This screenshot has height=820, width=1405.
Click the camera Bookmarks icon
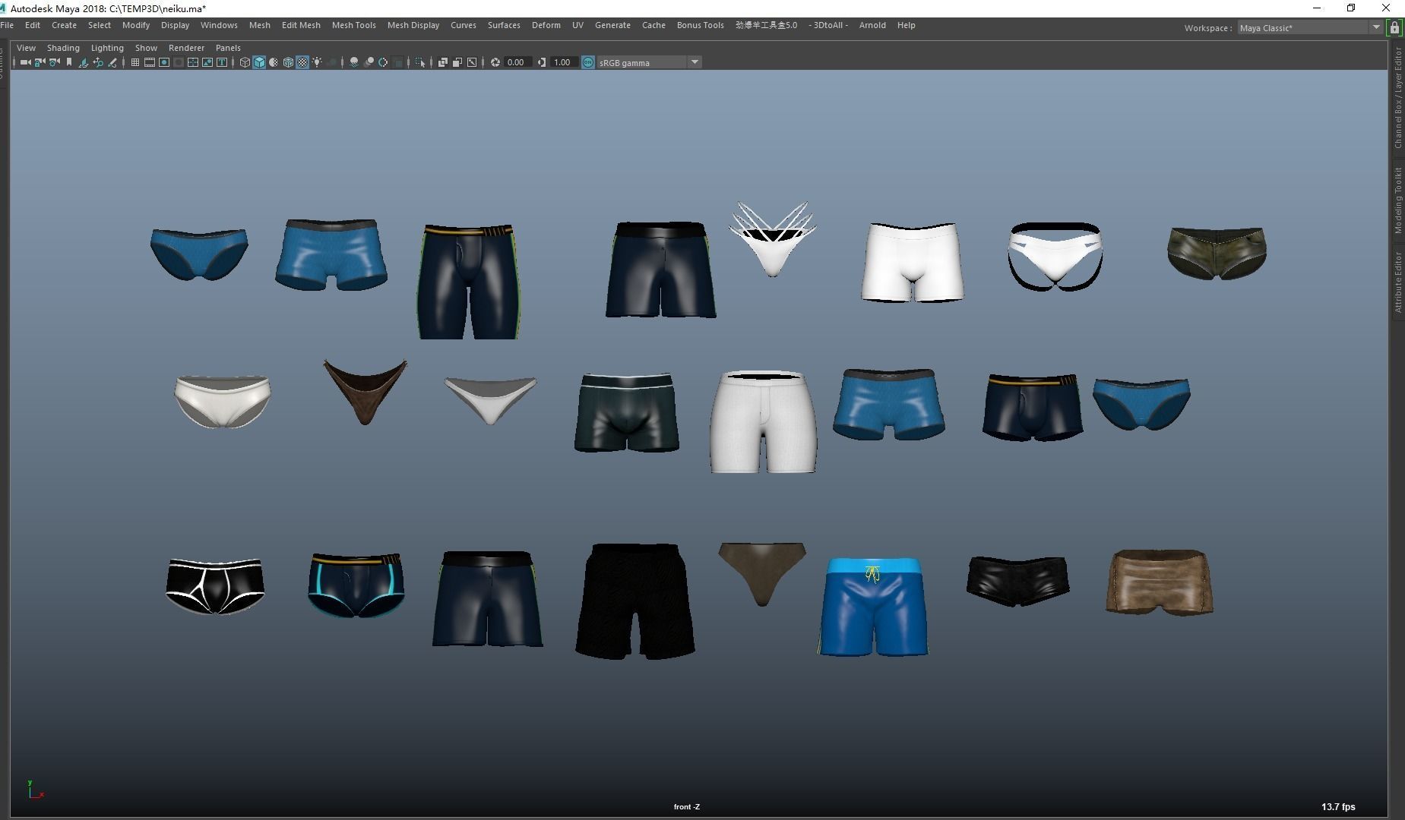point(68,62)
